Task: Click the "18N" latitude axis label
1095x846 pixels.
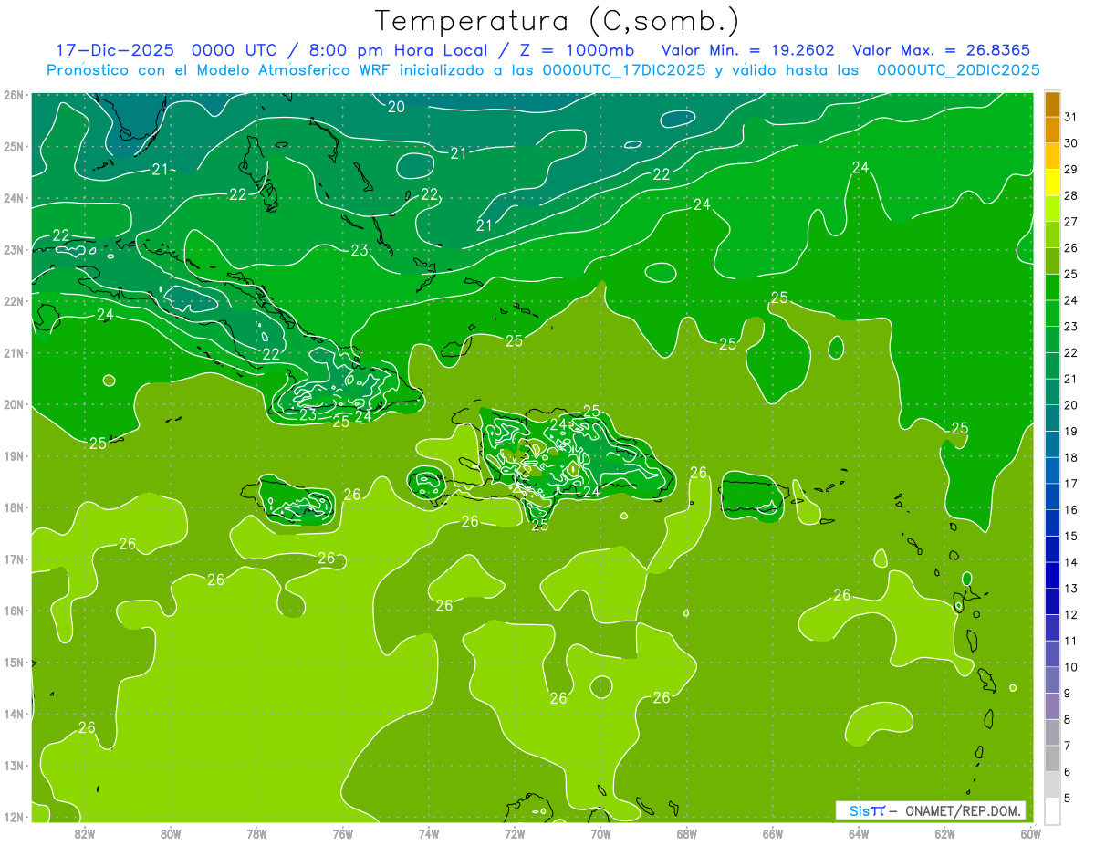Action: [x=14, y=507]
